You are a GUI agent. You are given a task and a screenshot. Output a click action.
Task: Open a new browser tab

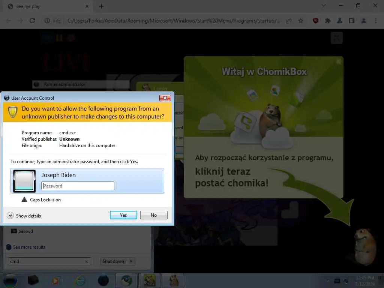(x=101, y=6)
